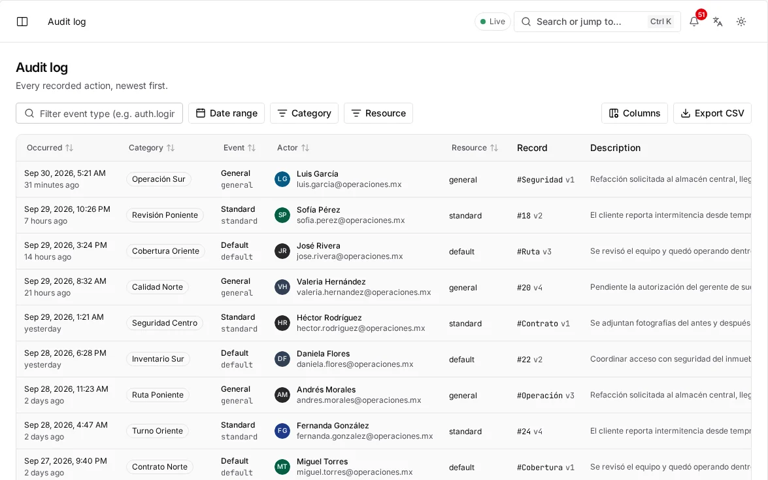
Task: Click the VH avatar for Valeria Hernández
Action: (x=282, y=287)
